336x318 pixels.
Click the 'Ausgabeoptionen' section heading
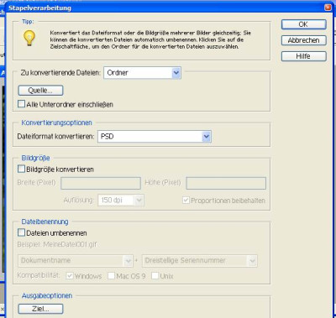[47, 295]
